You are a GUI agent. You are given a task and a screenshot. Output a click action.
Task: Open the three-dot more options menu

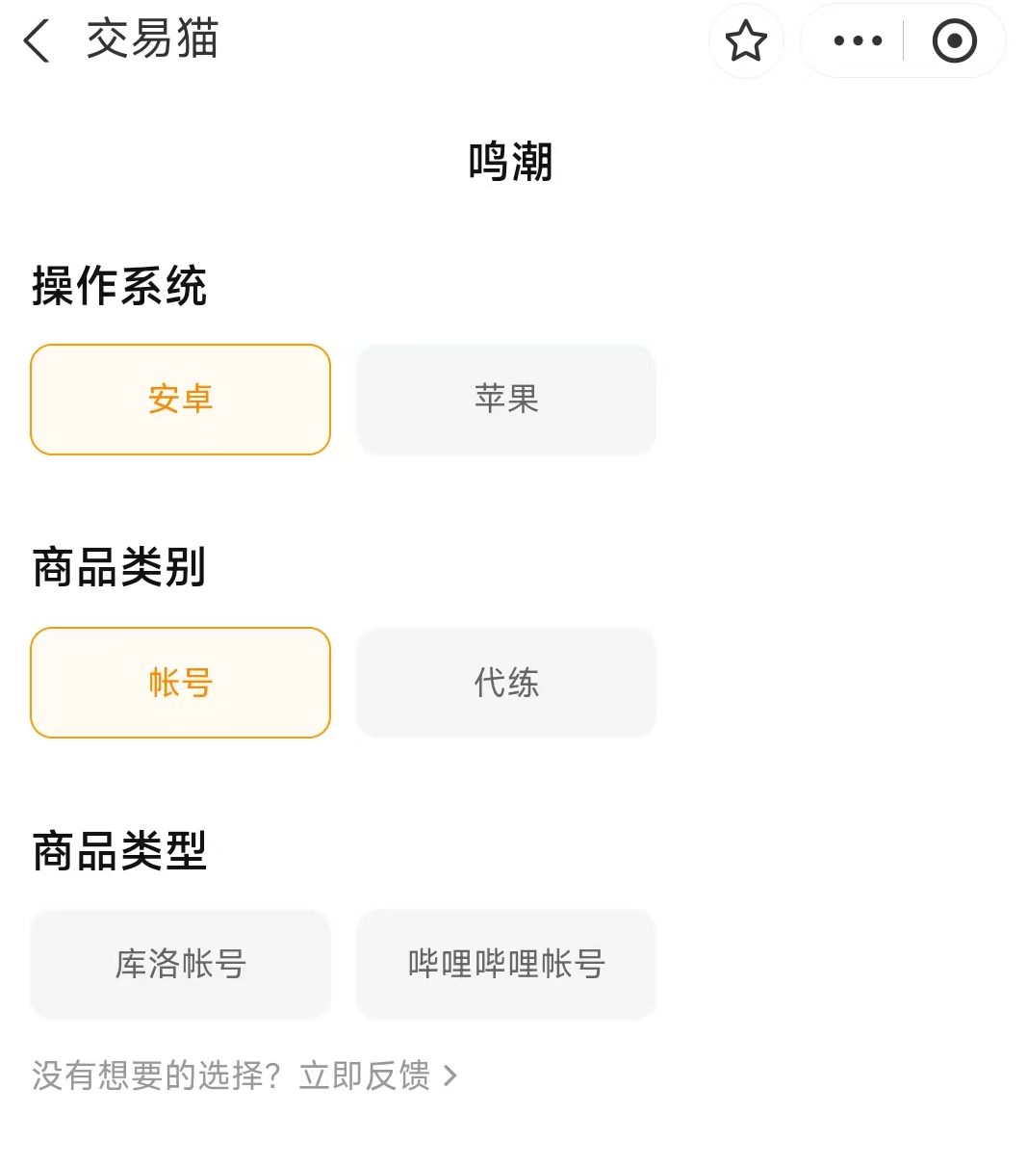pyautogui.click(x=858, y=41)
